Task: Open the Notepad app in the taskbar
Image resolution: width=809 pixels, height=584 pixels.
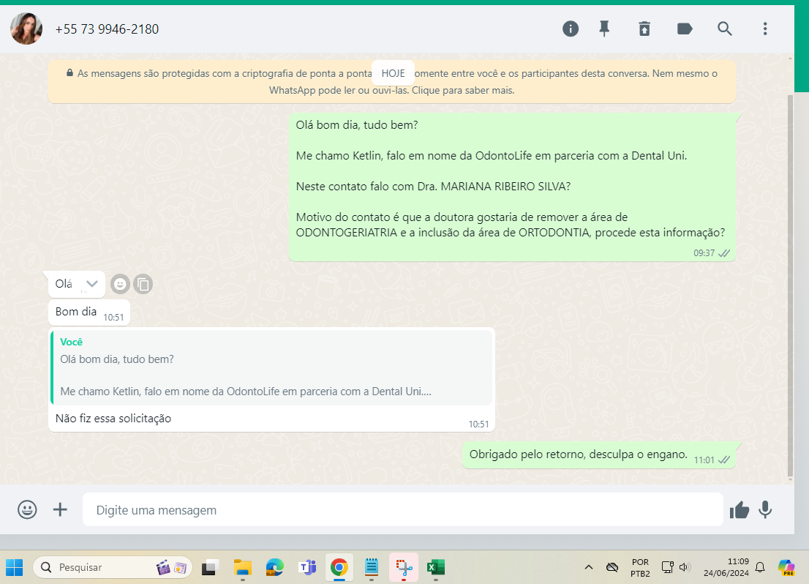Action: pyautogui.click(x=372, y=567)
